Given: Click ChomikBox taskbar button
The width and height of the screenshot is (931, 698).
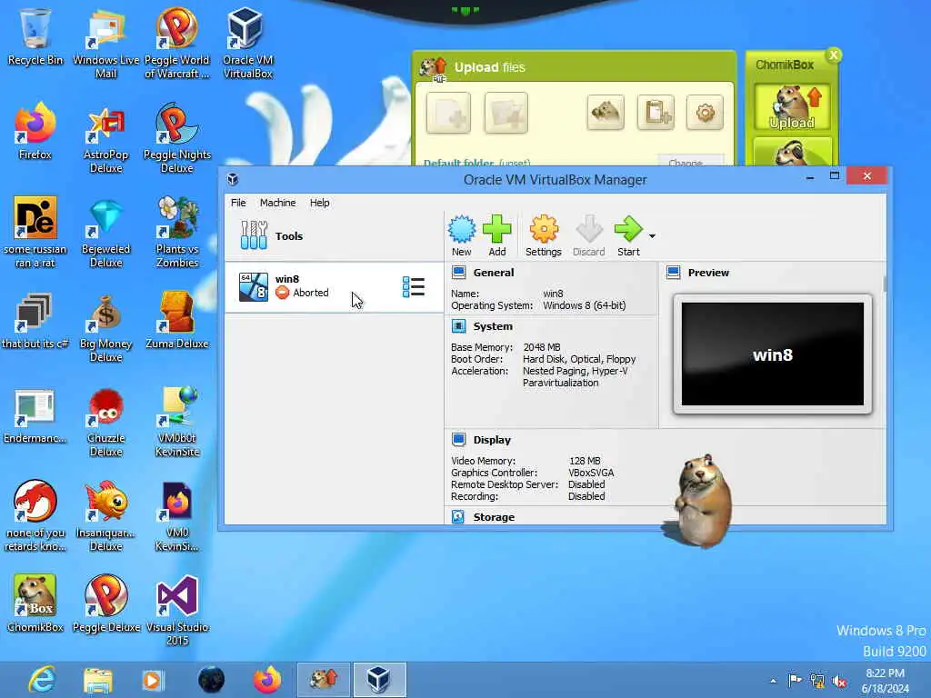Looking at the screenshot, I should pyautogui.click(x=324, y=680).
